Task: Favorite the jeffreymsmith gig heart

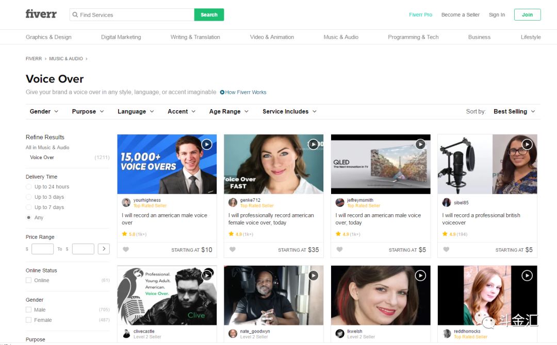Action: click(x=339, y=249)
